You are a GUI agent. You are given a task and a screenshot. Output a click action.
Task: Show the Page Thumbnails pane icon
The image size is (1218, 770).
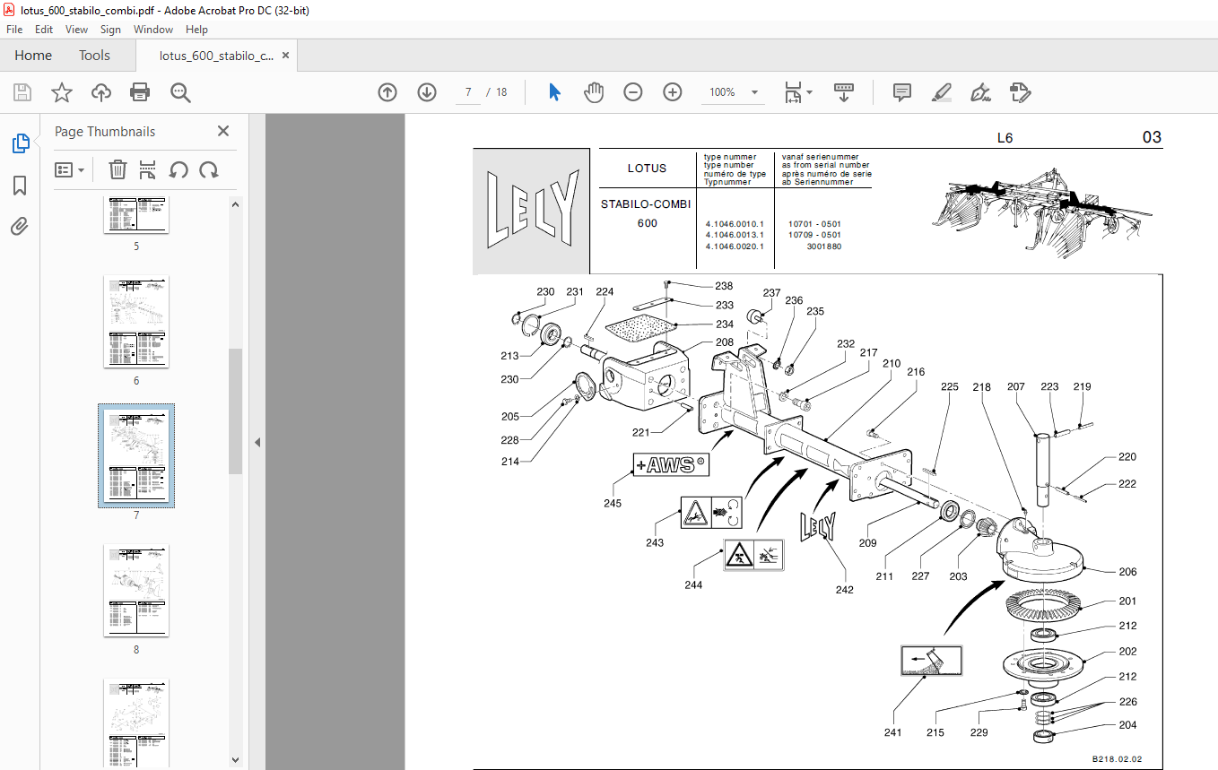[20, 143]
